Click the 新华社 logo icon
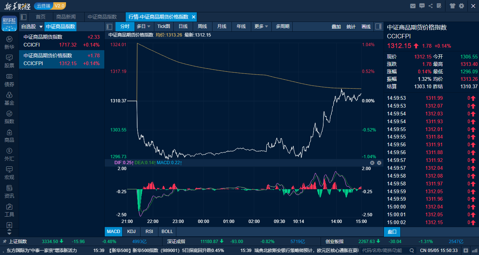Image resolution: width=479 pixels, height=255 pixels. 9,23
